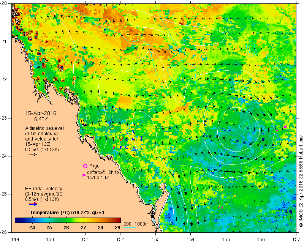Screen dimensions: 304x243
Task: Click colorbar tick label 29
Action: 117,227
